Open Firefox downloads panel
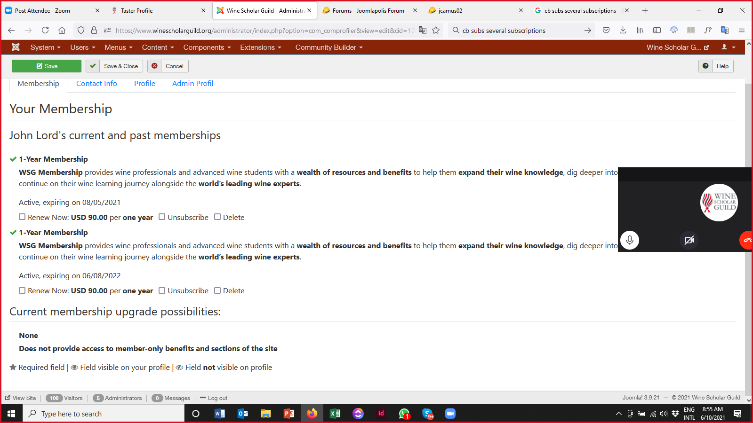The width and height of the screenshot is (753, 423). point(623,30)
